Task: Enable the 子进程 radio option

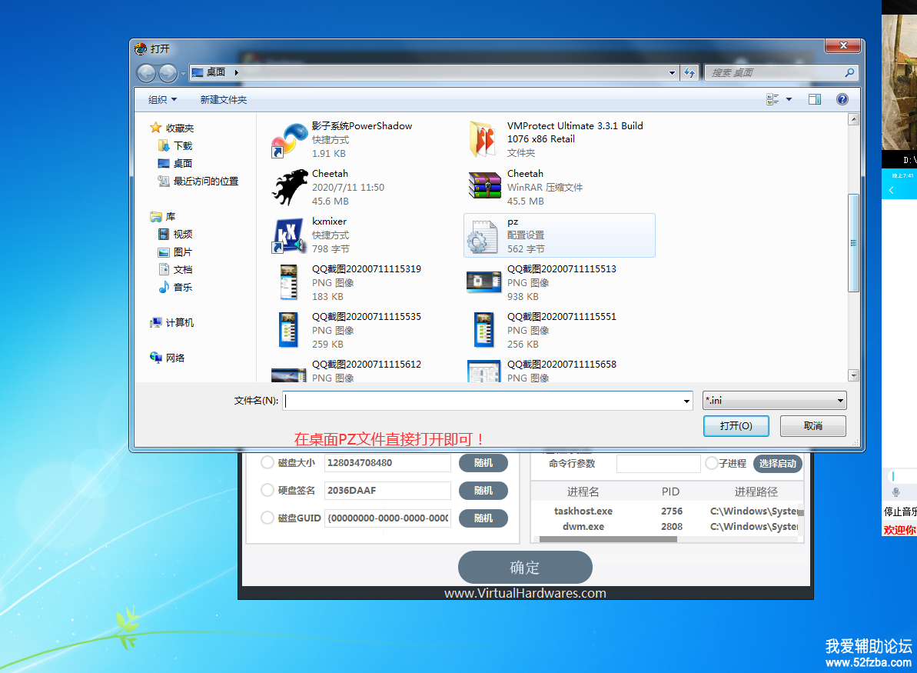Action: [712, 463]
